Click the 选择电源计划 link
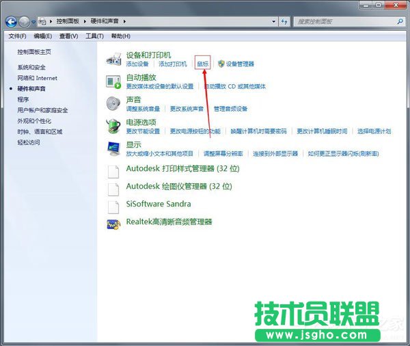Image resolution: width=410 pixels, height=346 pixels. [x=374, y=131]
